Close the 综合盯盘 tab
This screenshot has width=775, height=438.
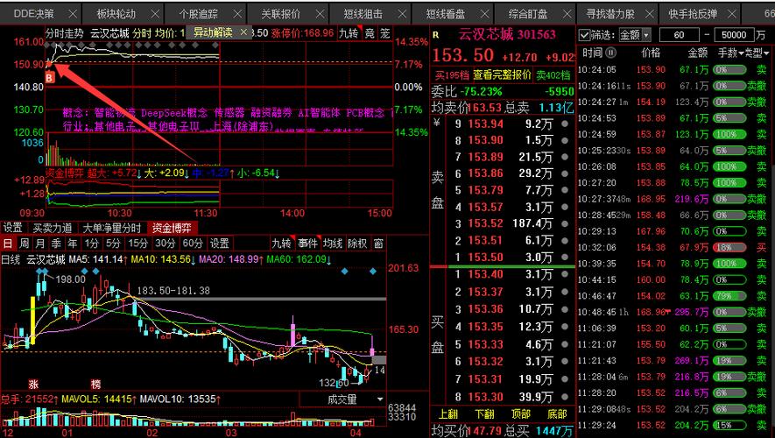click(567, 14)
